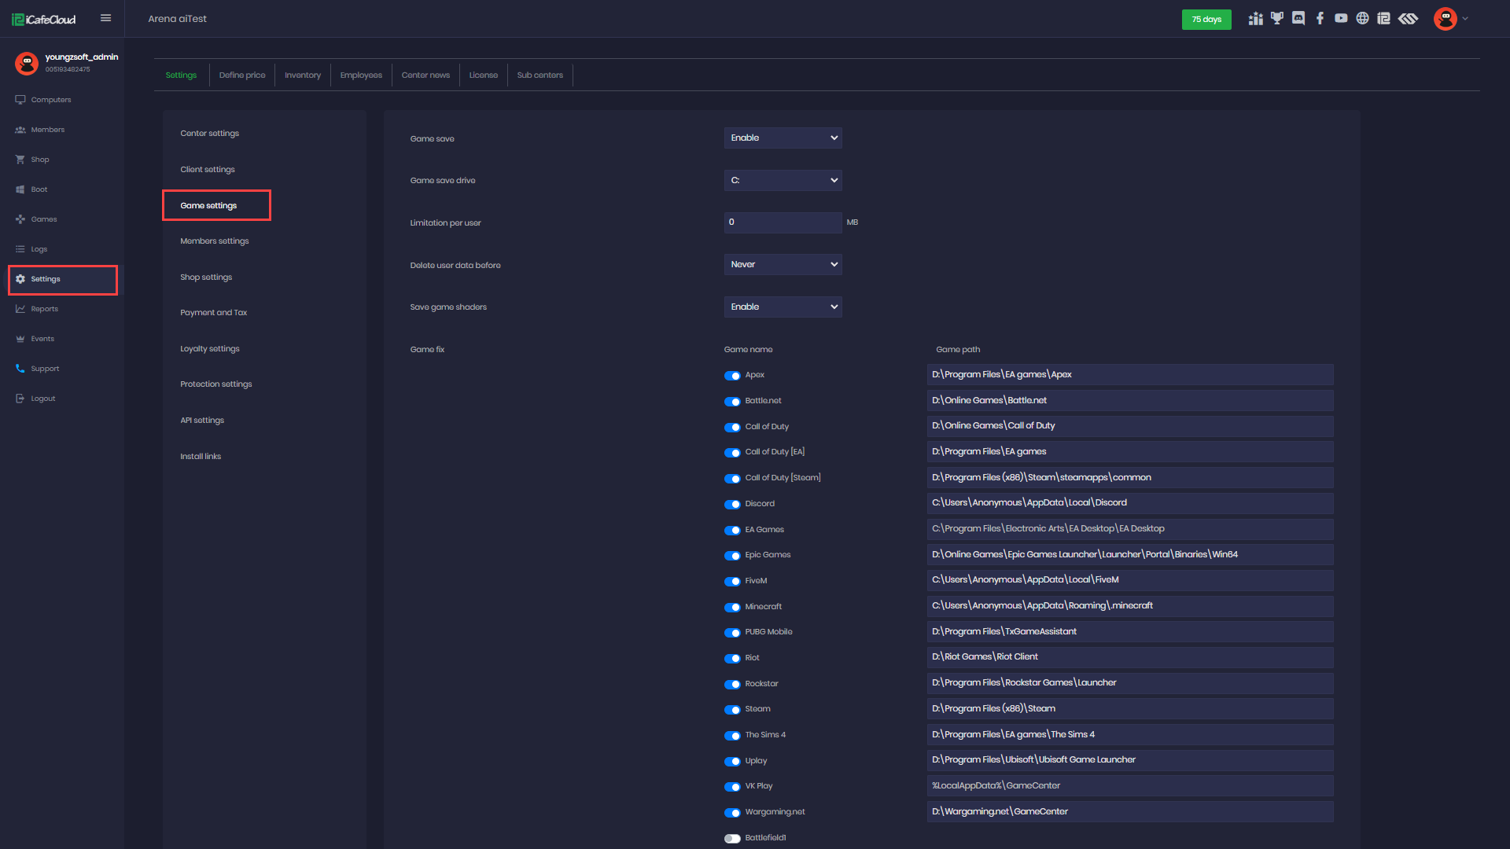Image resolution: width=1510 pixels, height=849 pixels.
Task: Click the Computers monitor icon in sidebar
Action: pyautogui.click(x=20, y=100)
